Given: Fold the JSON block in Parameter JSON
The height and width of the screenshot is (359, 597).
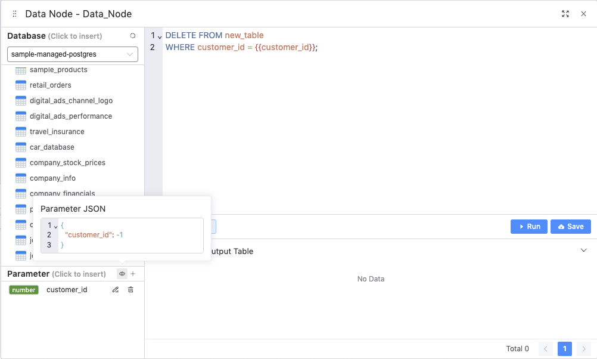Looking at the screenshot, I should [55, 226].
